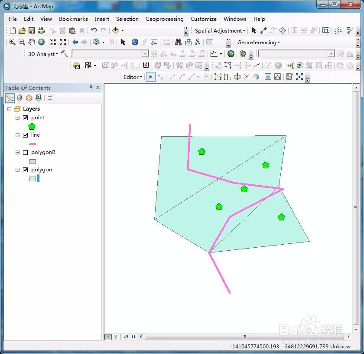Collapse the polygonB layer legend

(x=17, y=152)
